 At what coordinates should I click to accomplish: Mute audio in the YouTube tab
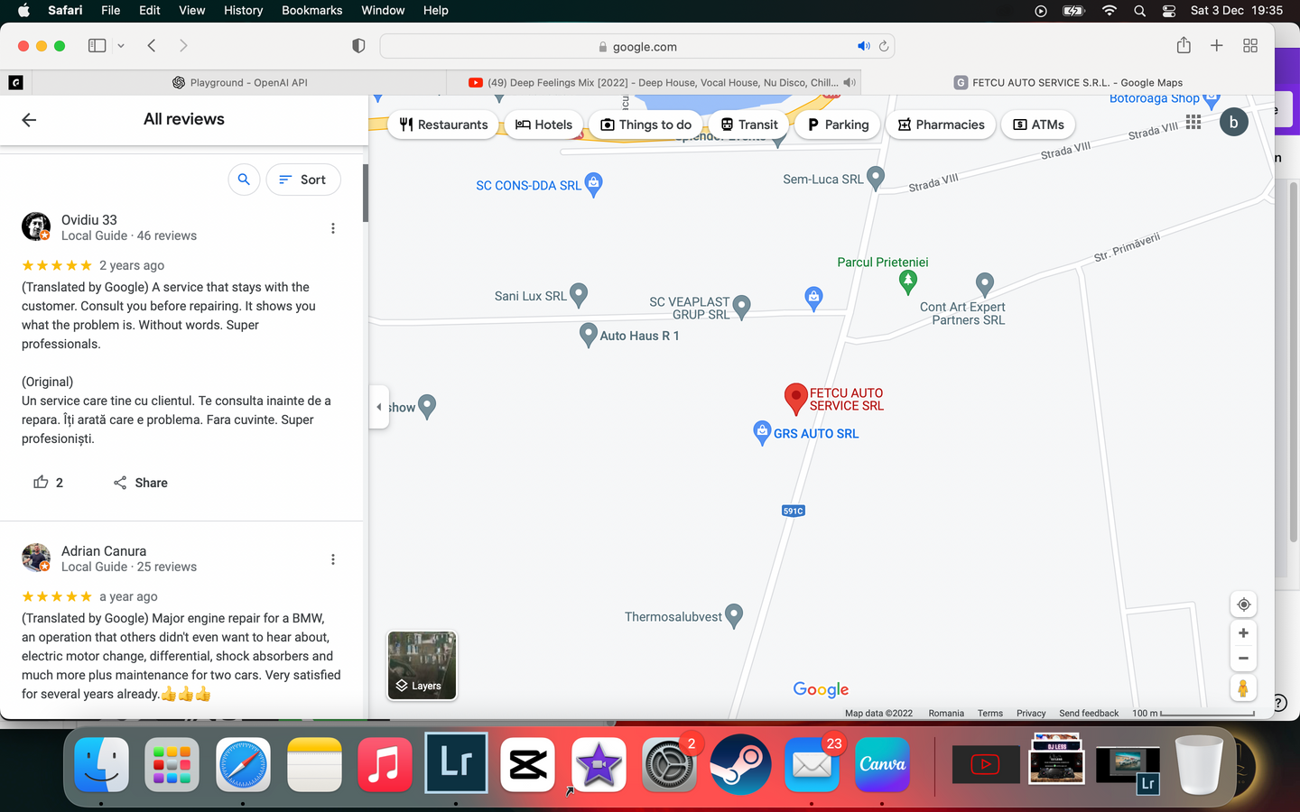(849, 82)
